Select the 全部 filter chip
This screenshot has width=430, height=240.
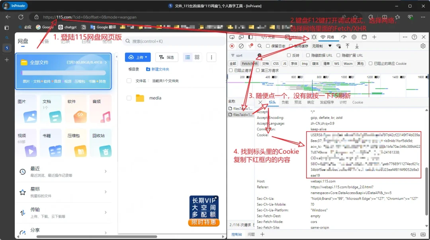pos(233,64)
